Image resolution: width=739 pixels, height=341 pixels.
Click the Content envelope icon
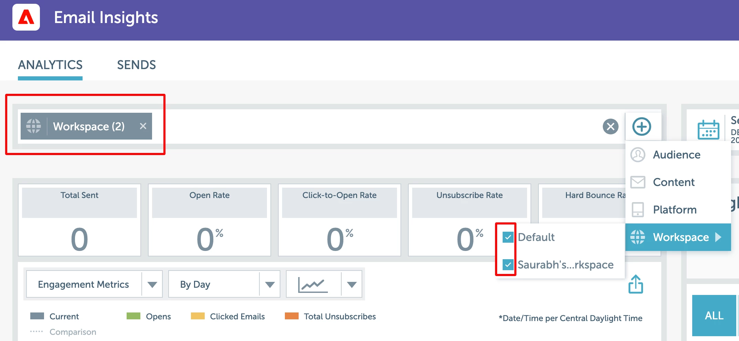pyautogui.click(x=638, y=182)
